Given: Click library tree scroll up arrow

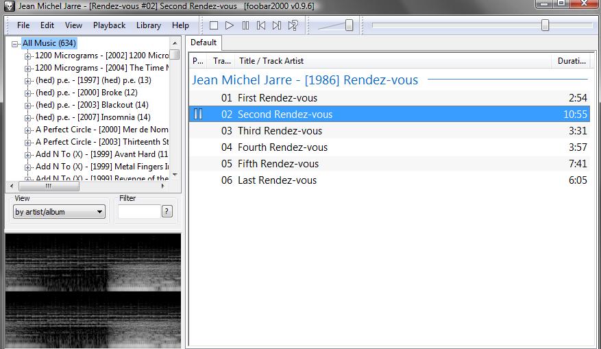Looking at the screenshot, I should coord(175,43).
